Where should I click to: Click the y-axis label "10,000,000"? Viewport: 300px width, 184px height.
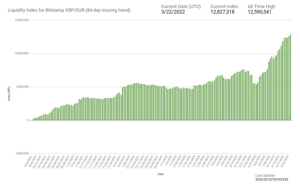(22, 53)
